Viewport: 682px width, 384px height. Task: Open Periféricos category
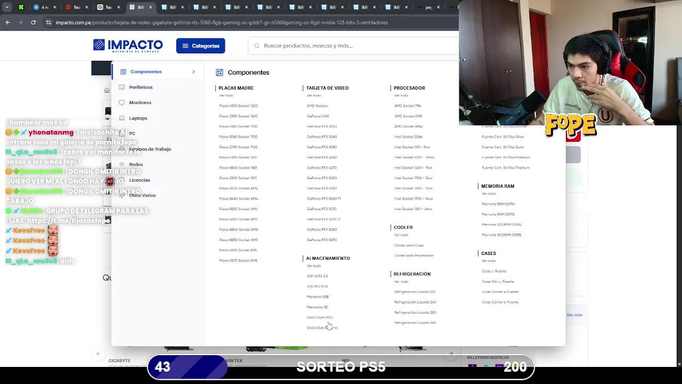click(141, 87)
